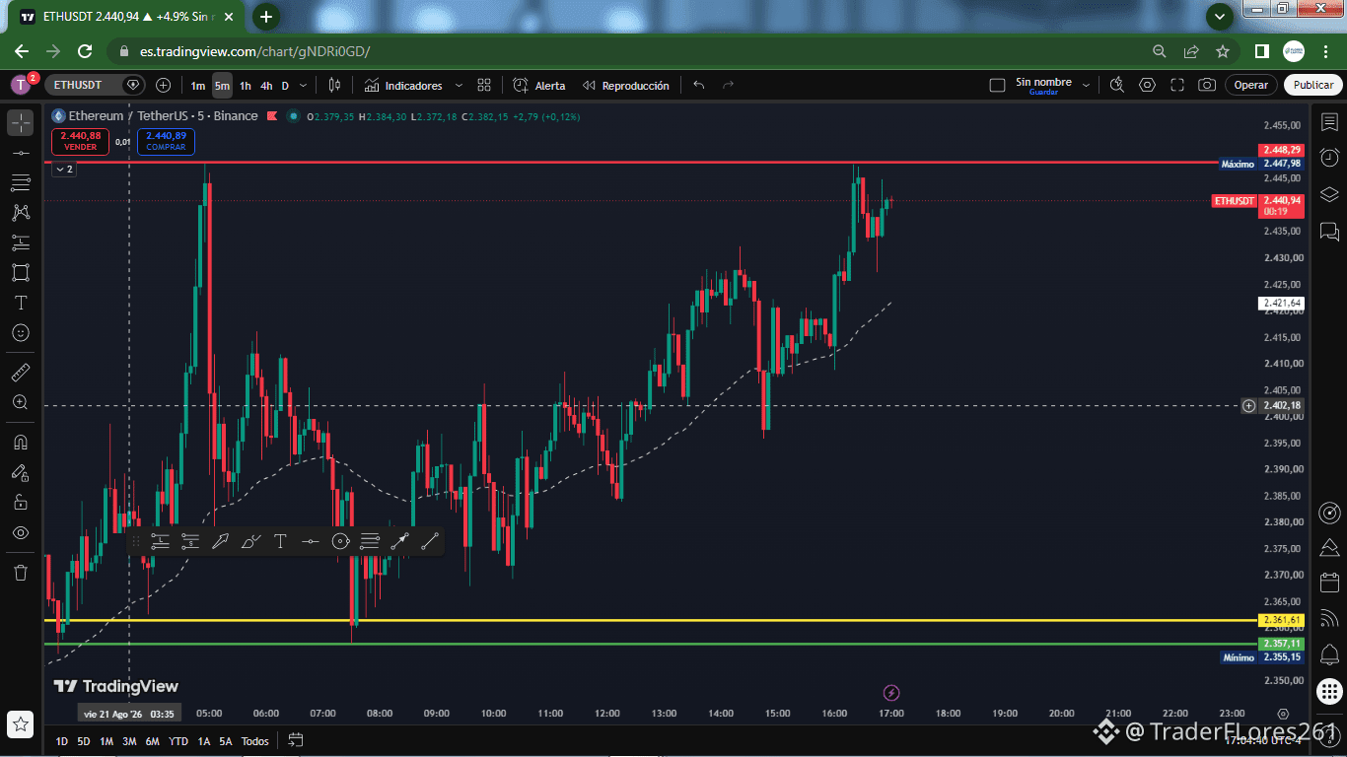Click the undo arrow in top toolbar
Viewport: 1347px width, 757px height.
pyautogui.click(x=699, y=86)
